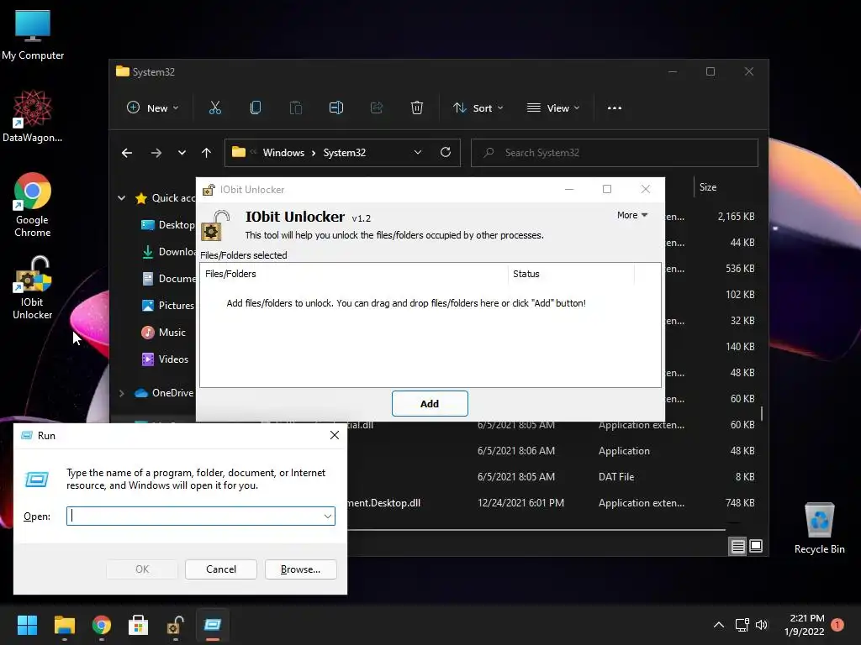The height and width of the screenshot is (645, 861).
Task: Click the Paste icon in Explorer toolbar
Action: coord(296,108)
